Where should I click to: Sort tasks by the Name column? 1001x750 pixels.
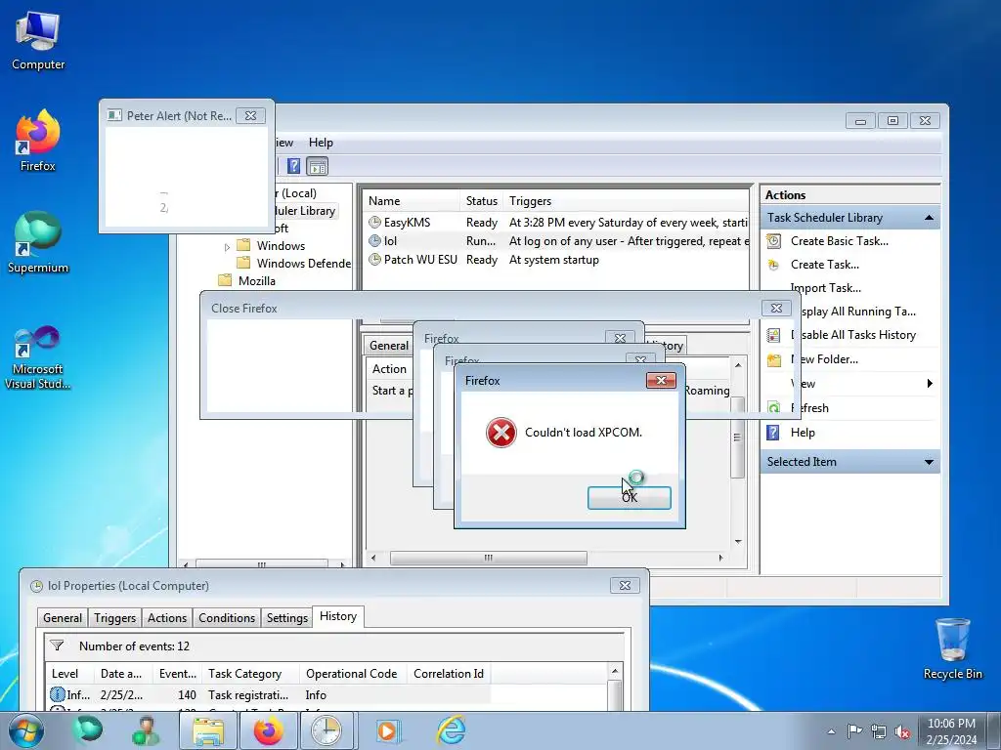click(x=413, y=201)
